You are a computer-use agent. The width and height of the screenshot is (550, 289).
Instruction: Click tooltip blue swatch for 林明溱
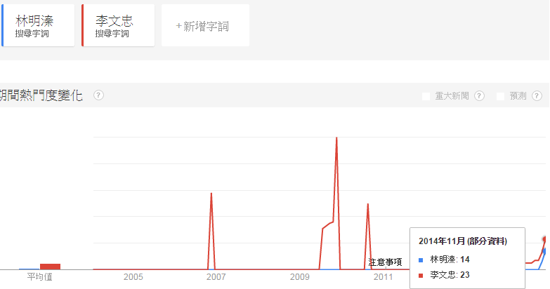pyautogui.click(x=421, y=260)
